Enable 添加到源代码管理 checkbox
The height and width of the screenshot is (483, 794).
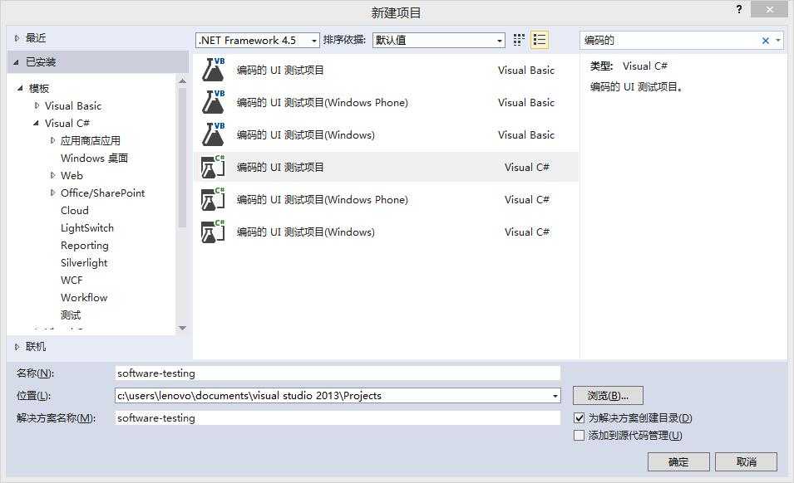point(579,435)
